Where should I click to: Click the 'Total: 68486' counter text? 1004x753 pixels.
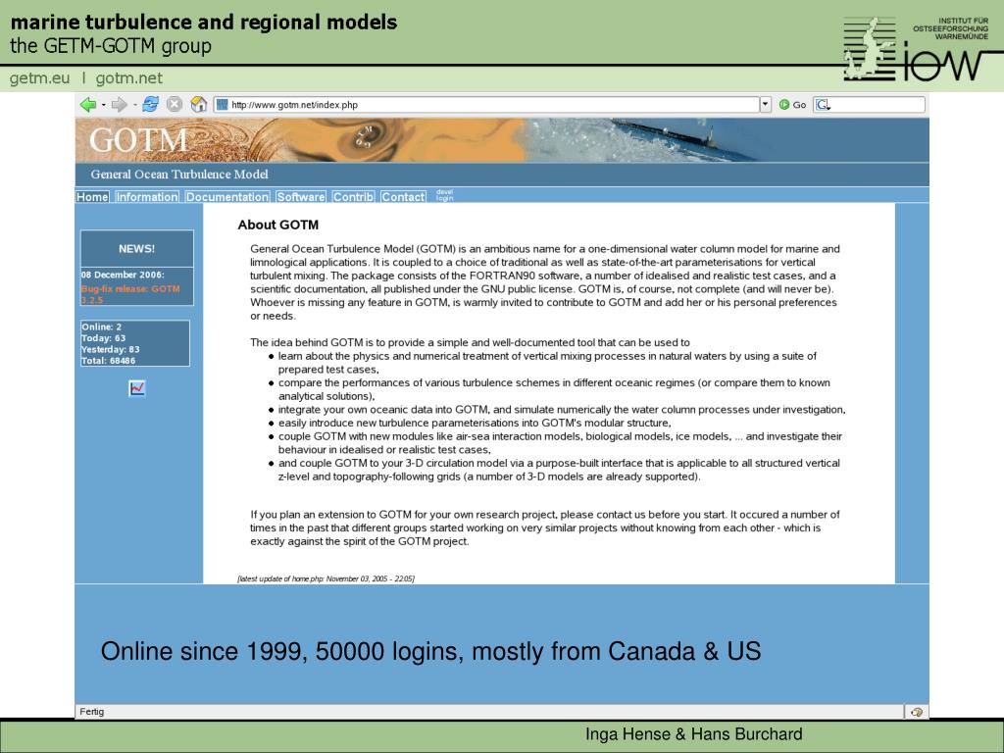point(108,361)
